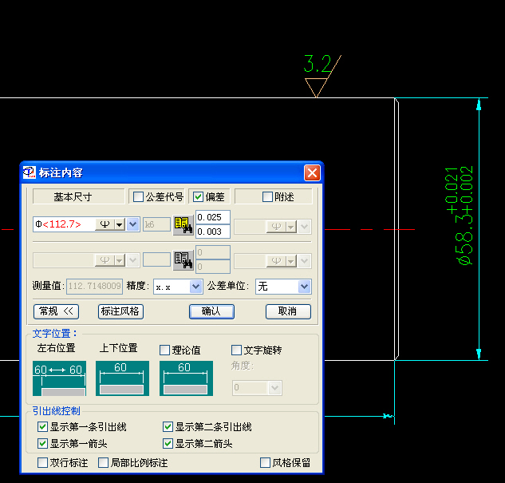Click the lower deviation field 0.003
This screenshot has height=483, width=505.
pos(213,232)
